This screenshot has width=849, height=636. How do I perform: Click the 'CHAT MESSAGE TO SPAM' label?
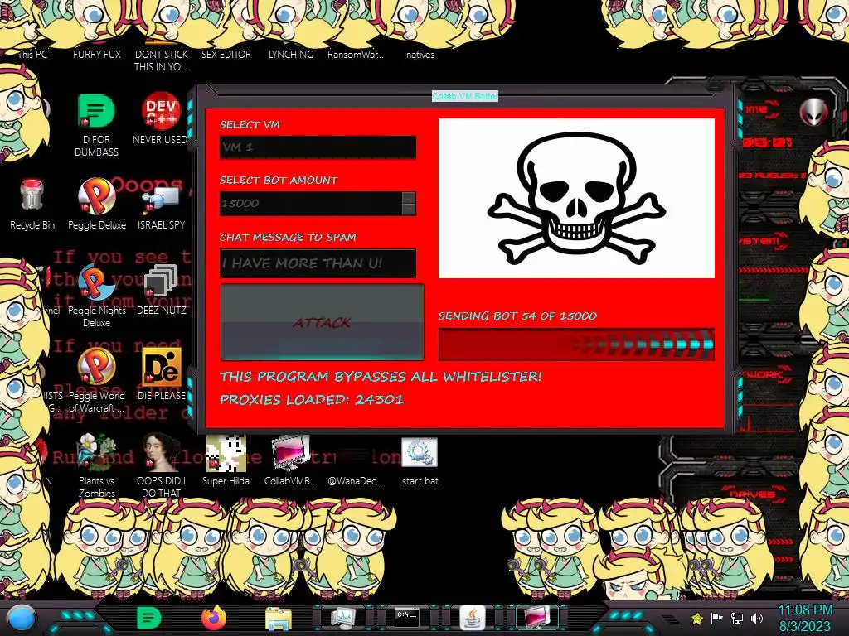288,237
